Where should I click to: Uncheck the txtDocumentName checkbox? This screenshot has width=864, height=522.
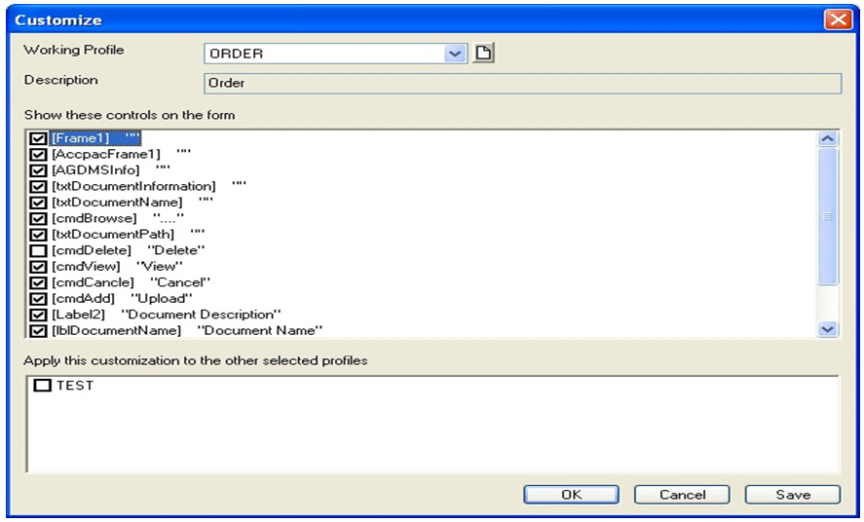coord(38,203)
